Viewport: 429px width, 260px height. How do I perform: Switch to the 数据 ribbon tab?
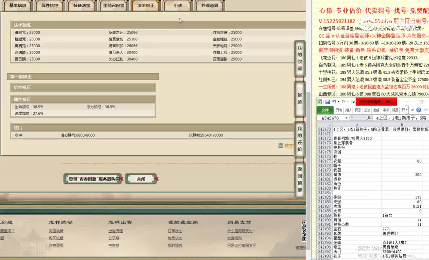click(x=377, y=110)
